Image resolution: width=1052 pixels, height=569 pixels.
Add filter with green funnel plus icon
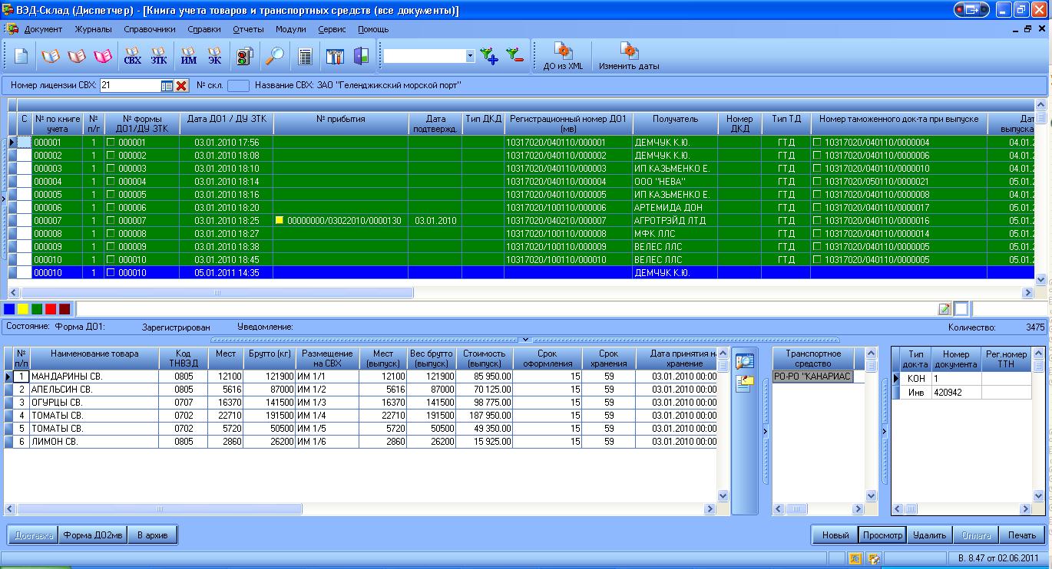pyautogui.click(x=488, y=55)
